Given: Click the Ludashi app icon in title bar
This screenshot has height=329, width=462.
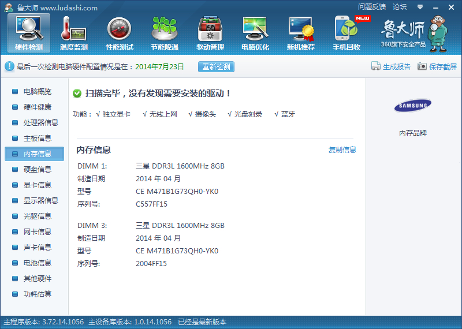Looking at the screenshot, I should tap(9, 8).
